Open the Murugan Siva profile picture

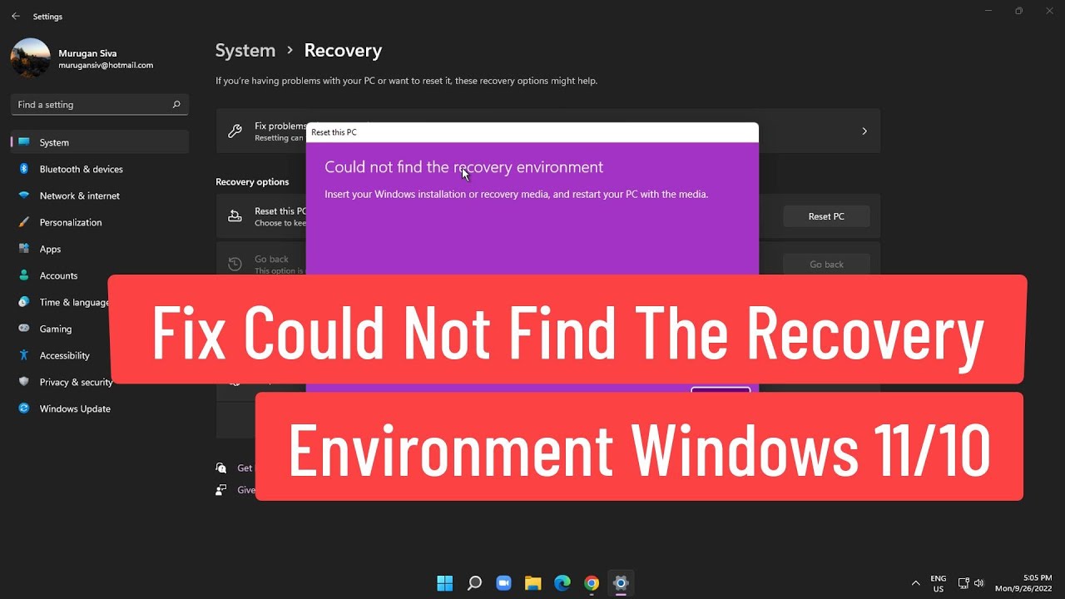coord(31,58)
